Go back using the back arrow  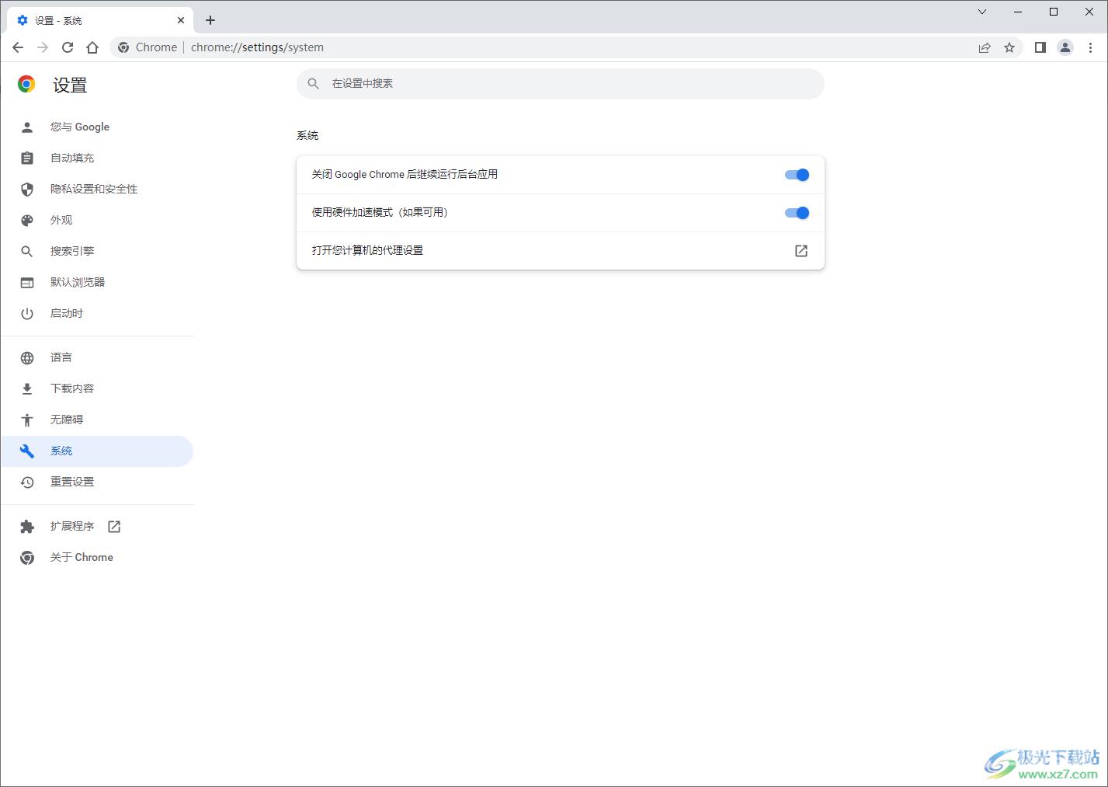click(x=18, y=47)
